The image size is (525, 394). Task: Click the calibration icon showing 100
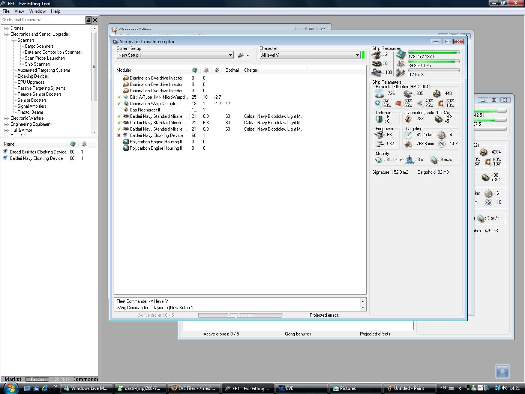click(x=377, y=72)
